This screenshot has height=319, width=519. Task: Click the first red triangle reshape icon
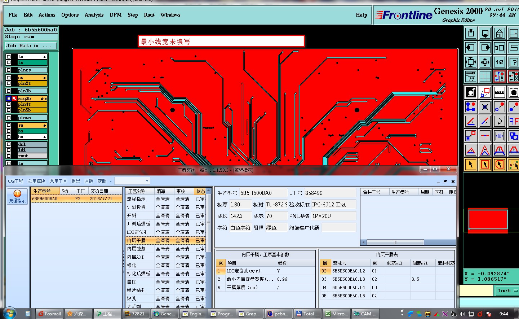471,150
